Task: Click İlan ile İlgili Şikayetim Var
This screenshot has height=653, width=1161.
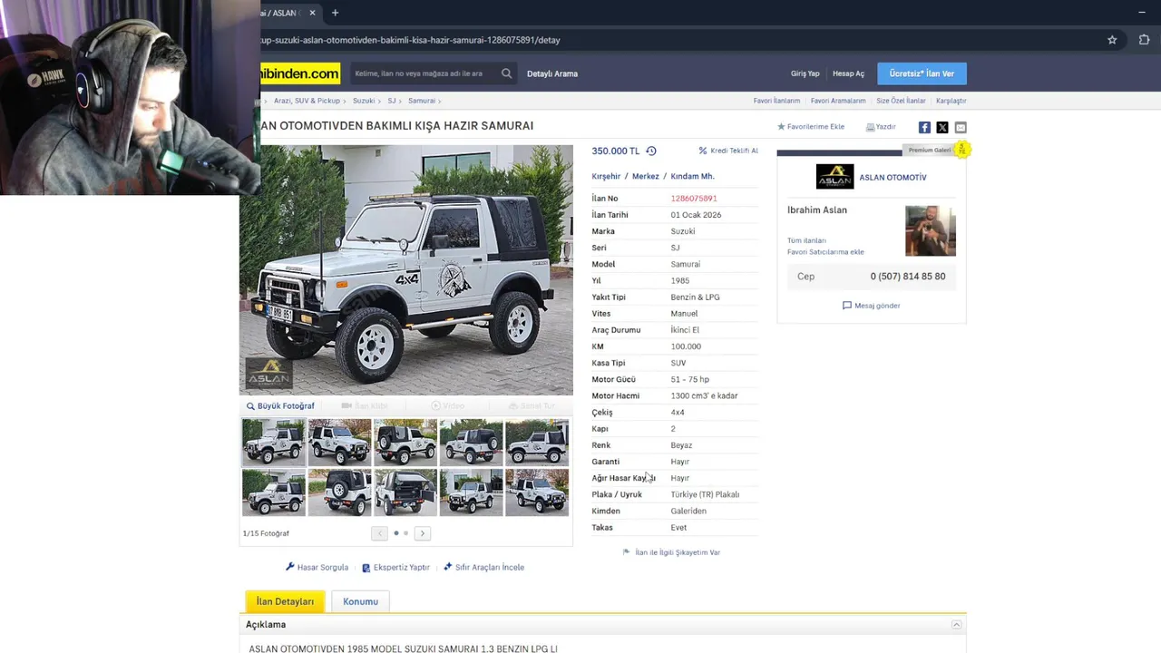Action: (671, 552)
